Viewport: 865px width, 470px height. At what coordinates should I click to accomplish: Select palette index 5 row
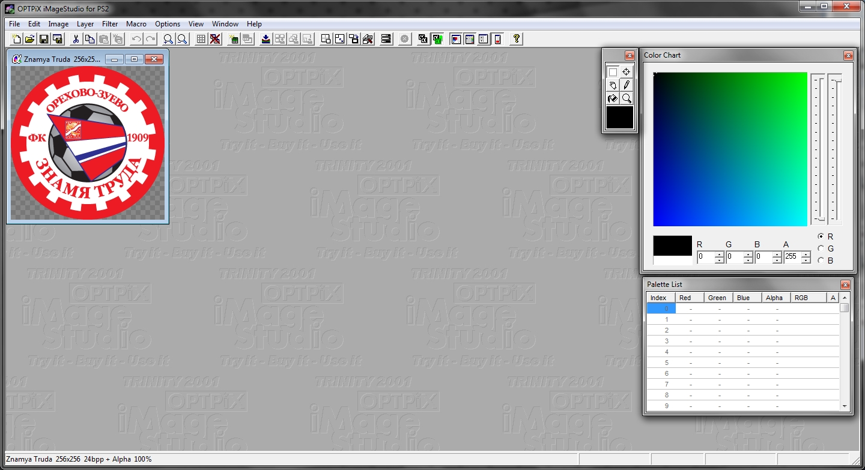tap(743, 363)
